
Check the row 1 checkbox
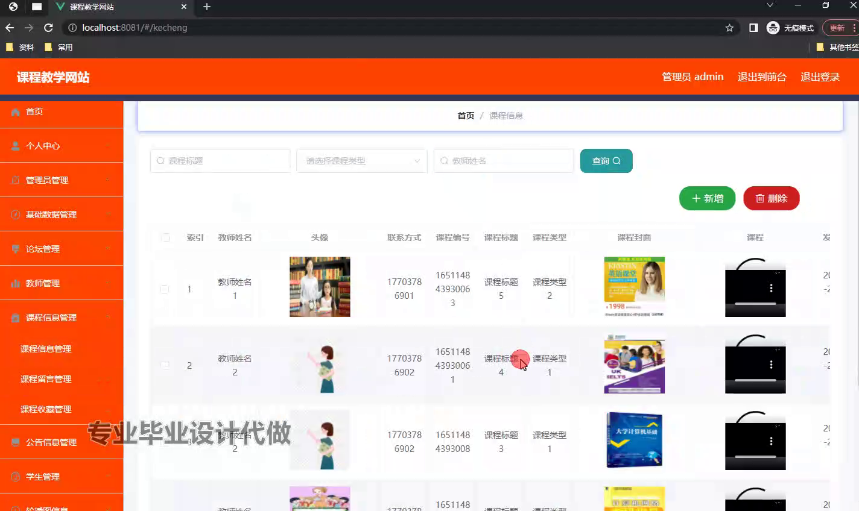165,289
